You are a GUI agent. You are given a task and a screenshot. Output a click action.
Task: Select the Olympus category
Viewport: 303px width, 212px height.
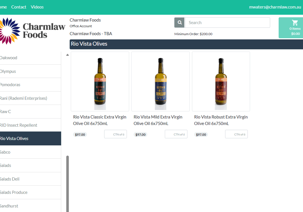tap(30, 71)
